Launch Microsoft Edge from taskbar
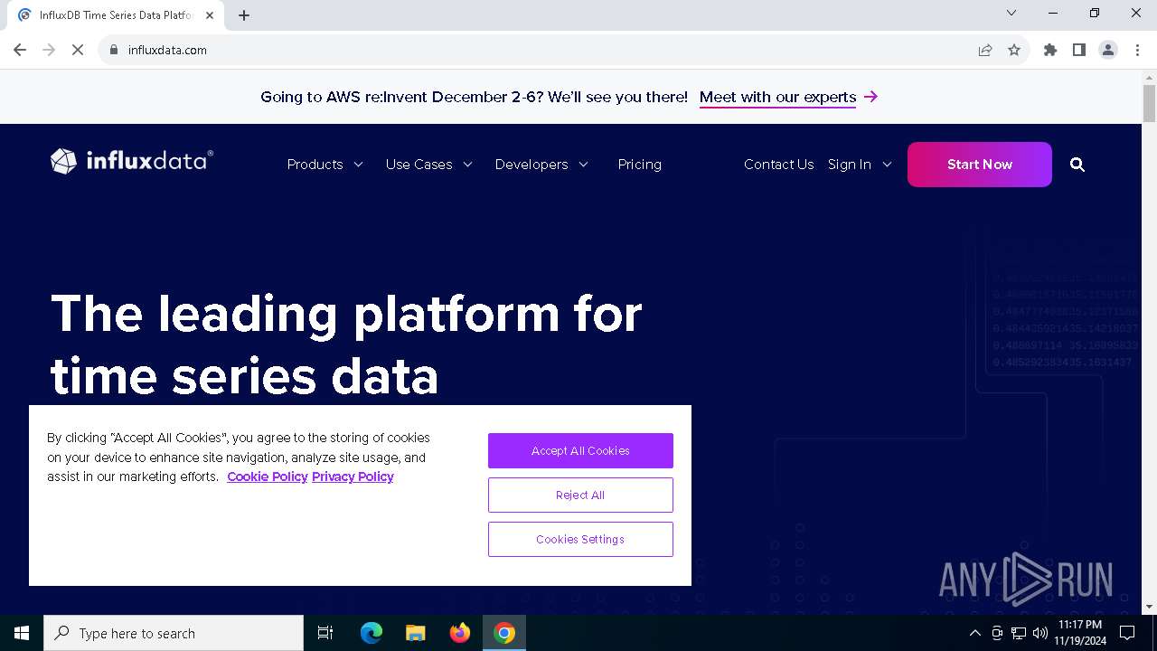Image resolution: width=1157 pixels, height=651 pixels. (372, 633)
